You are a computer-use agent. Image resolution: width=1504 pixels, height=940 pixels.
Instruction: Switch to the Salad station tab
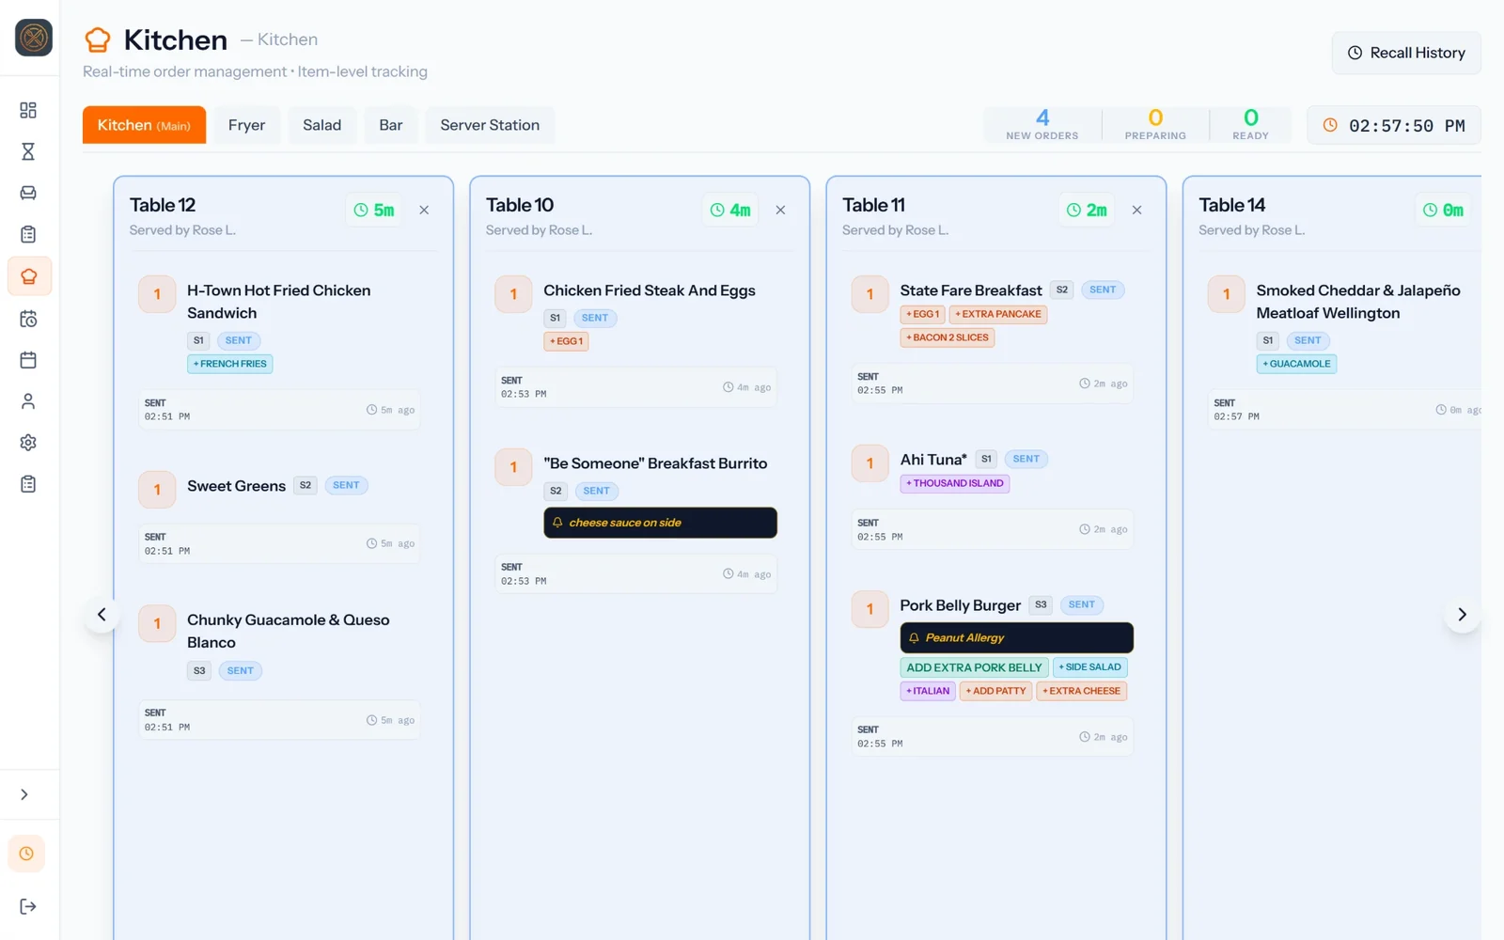pos(321,125)
